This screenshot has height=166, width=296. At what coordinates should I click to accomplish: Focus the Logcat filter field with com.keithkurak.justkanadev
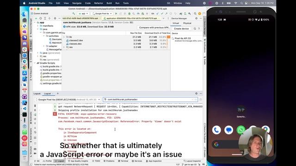coord(150,100)
